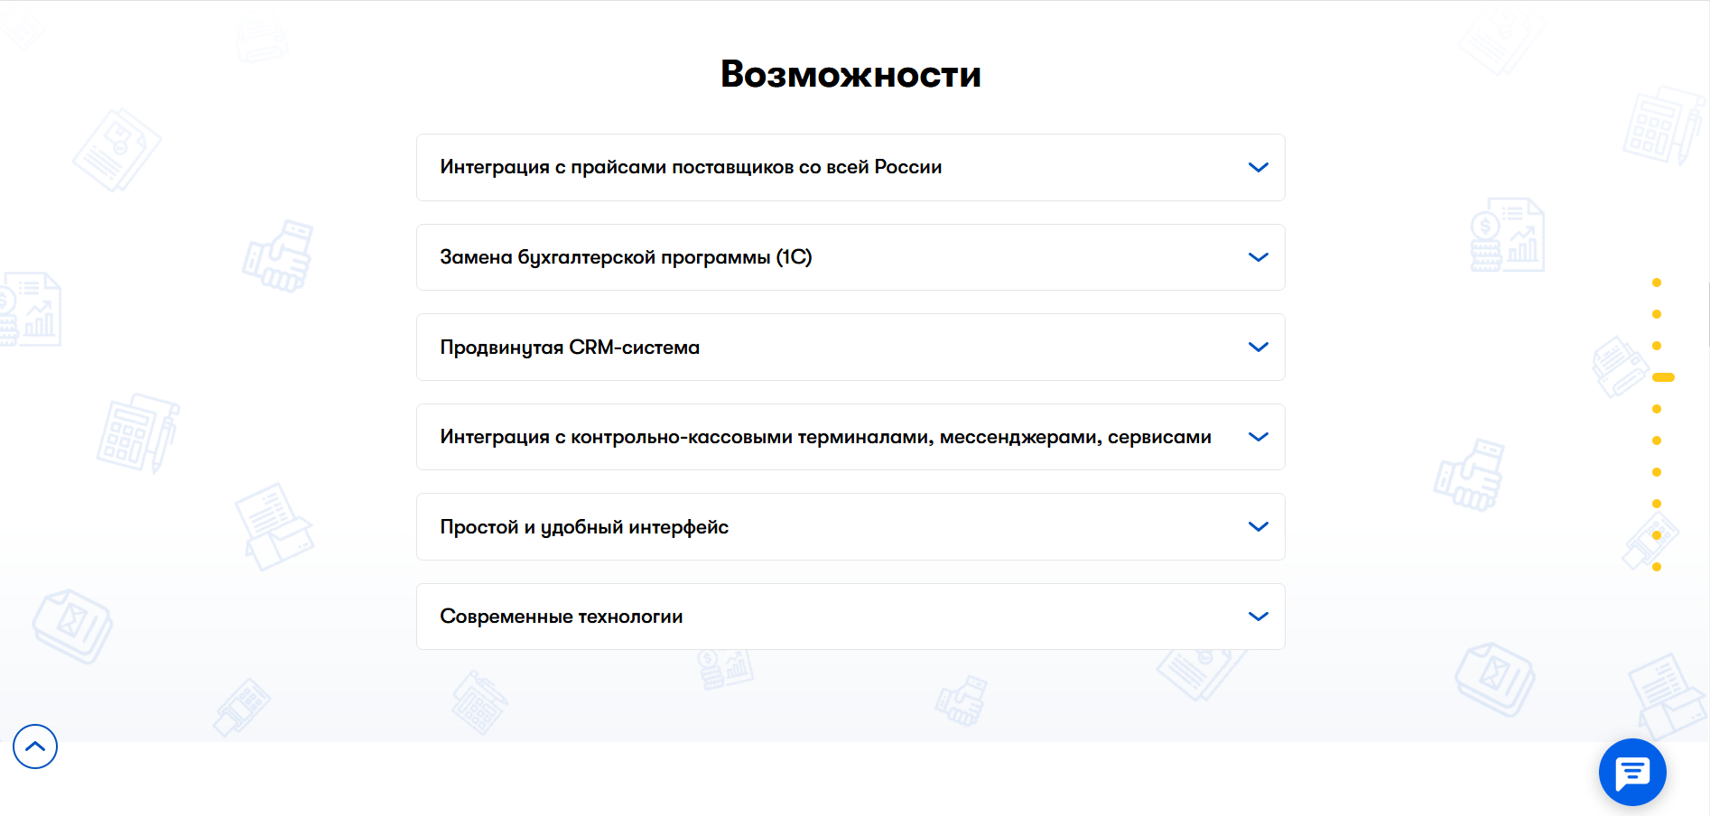Click the chevron on the CRM-система row
The height and width of the screenshot is (816, 1710).
[x=1258, y=348]
